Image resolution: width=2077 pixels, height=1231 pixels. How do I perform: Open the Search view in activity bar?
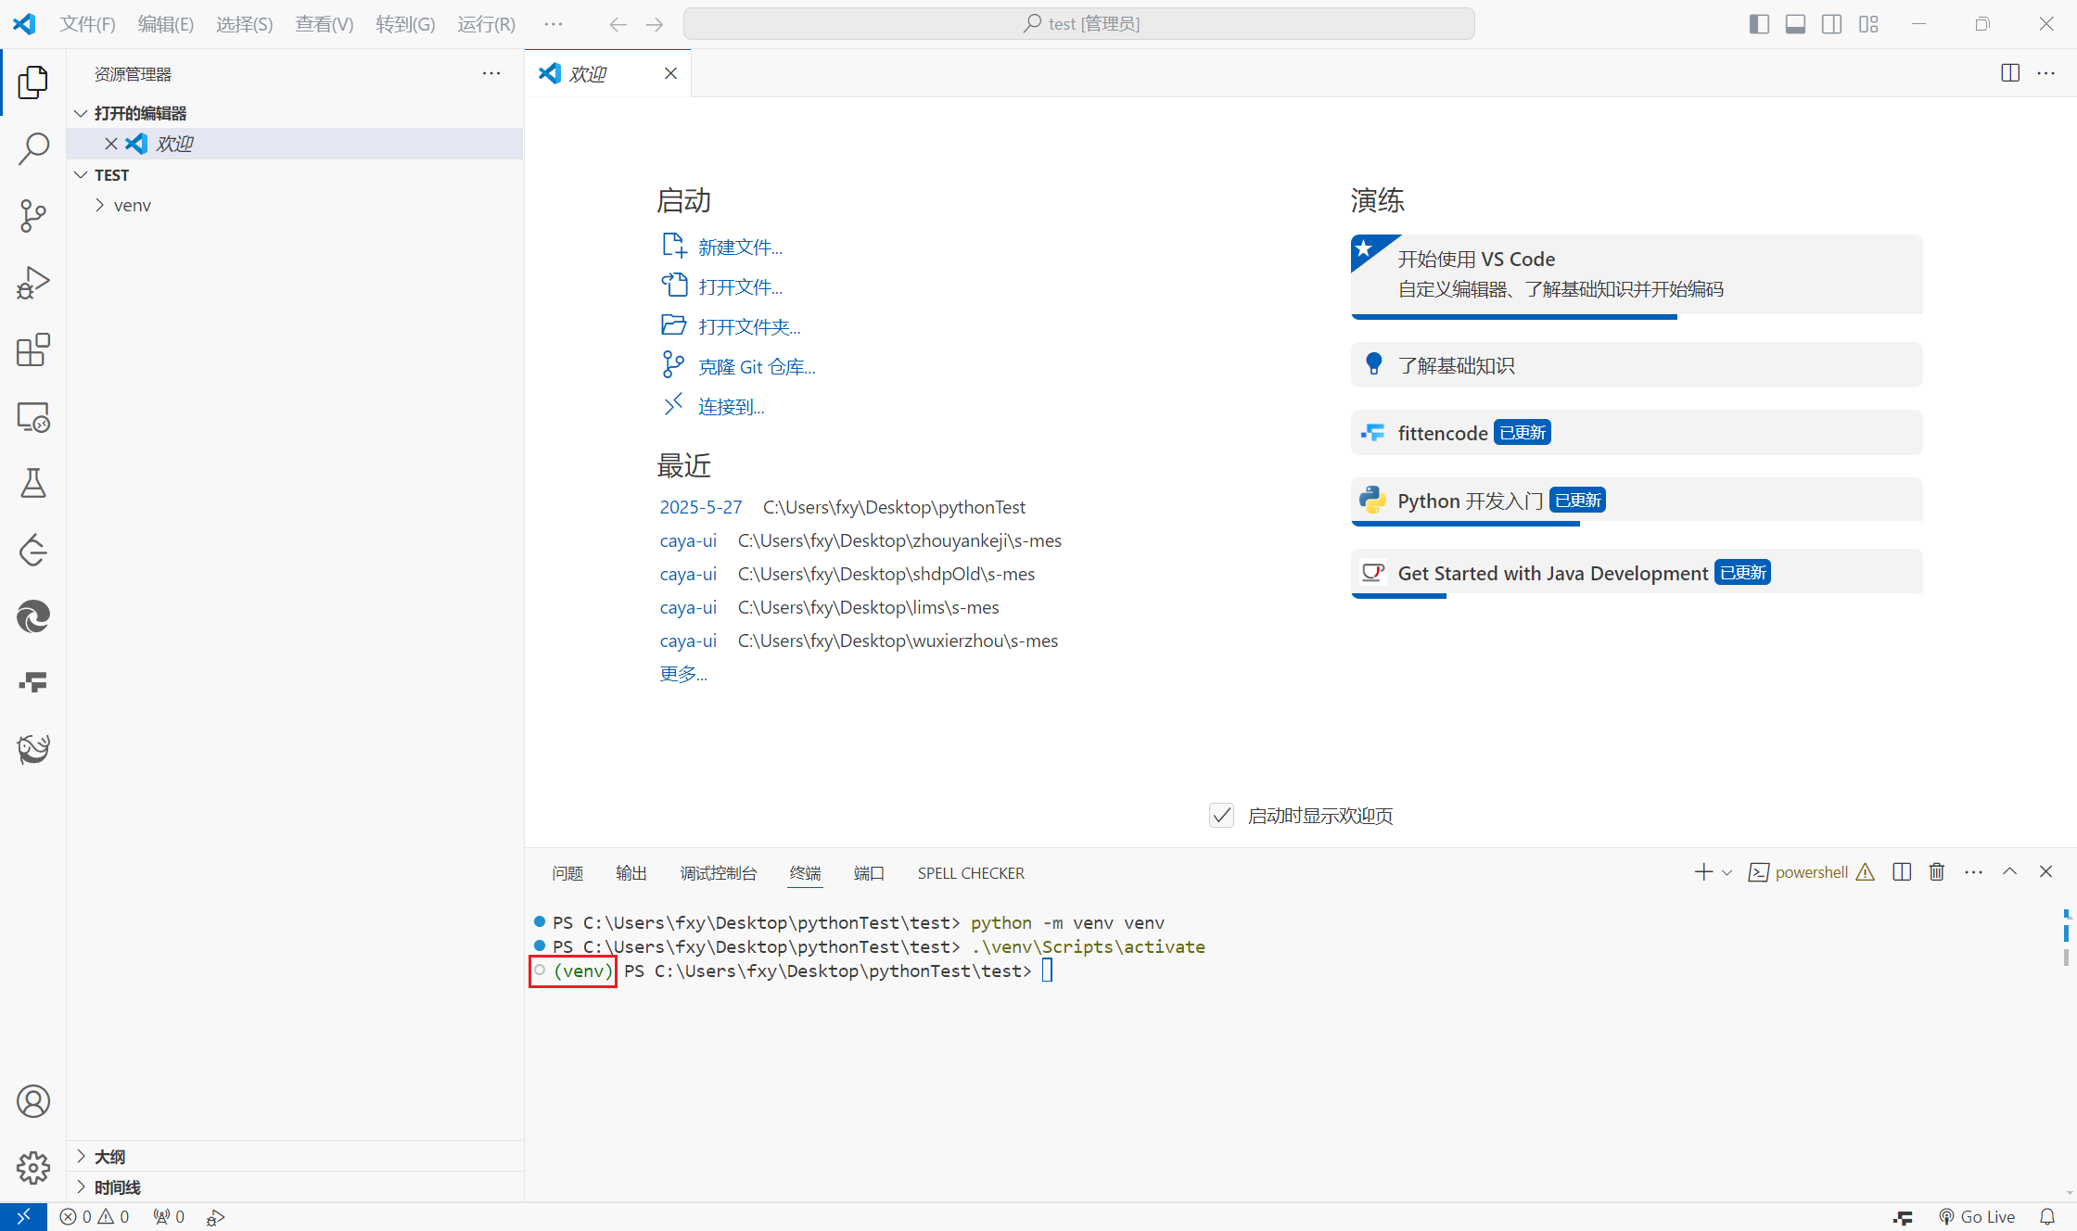pyautogui.click(x=33, y=148)
